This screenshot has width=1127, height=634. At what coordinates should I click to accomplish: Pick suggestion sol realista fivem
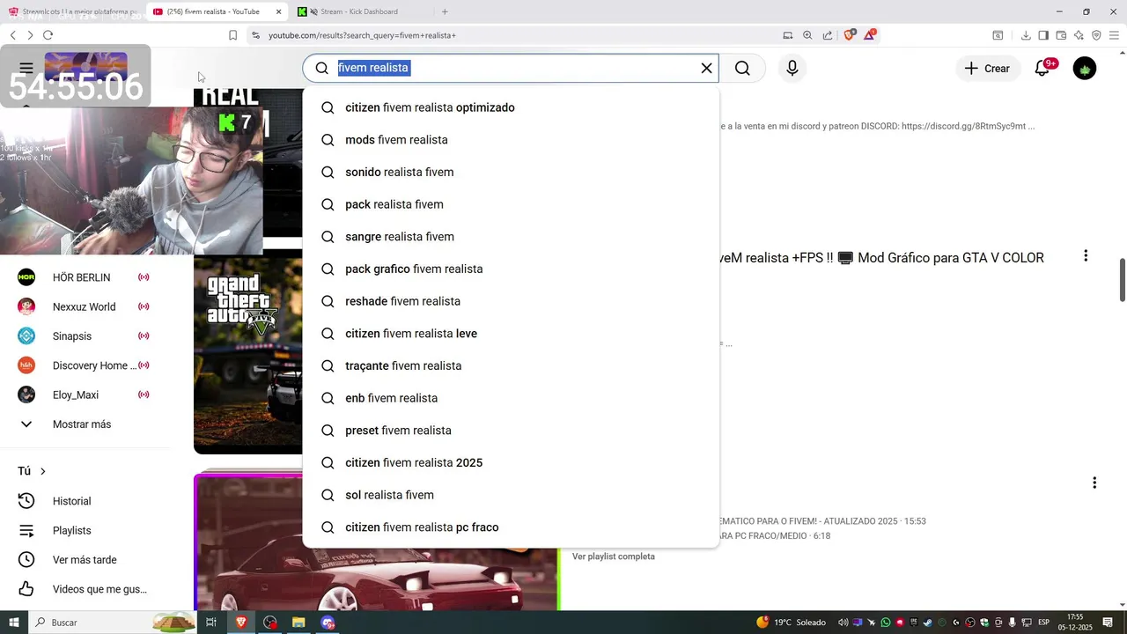(511, 495)
